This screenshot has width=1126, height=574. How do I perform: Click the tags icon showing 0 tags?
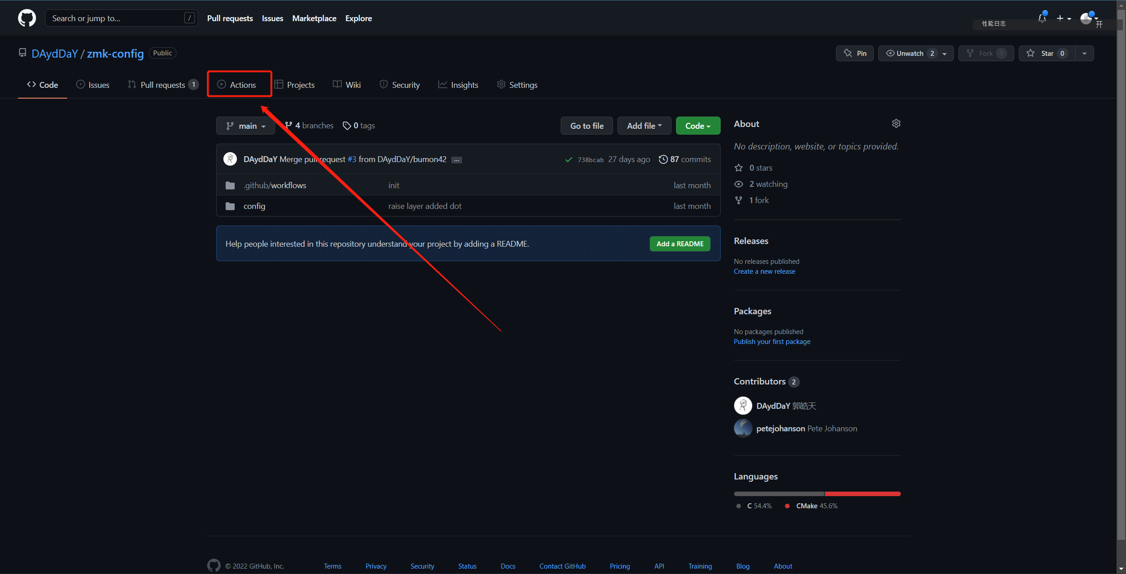point(347,126)
